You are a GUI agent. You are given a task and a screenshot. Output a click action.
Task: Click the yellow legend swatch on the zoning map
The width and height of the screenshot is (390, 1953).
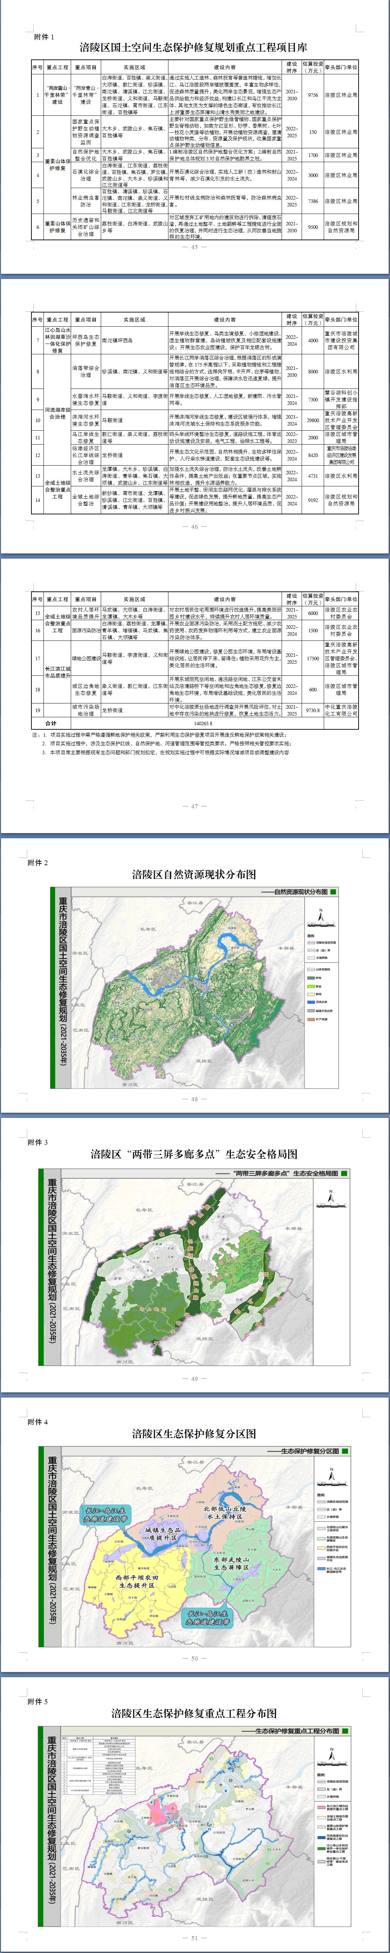pos(321,1548)
